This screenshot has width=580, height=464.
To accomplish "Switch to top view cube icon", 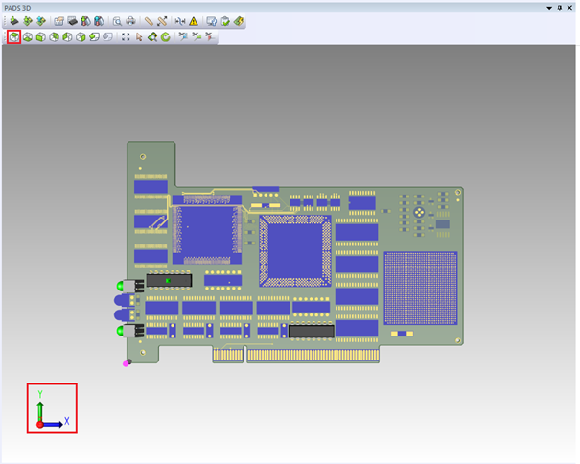I will click(x=14, y=37).
